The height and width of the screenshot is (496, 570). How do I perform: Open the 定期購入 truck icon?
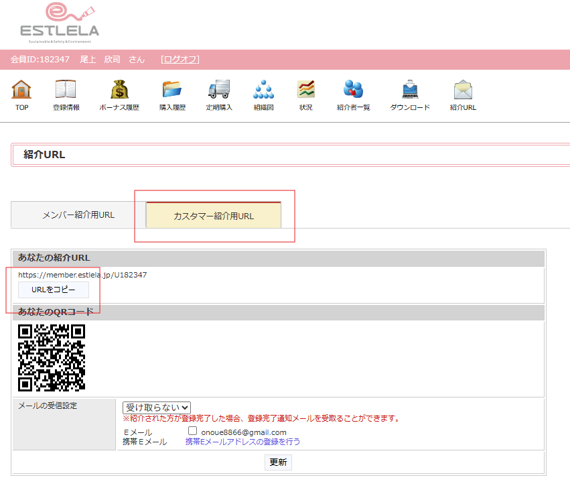pos(219,89)
